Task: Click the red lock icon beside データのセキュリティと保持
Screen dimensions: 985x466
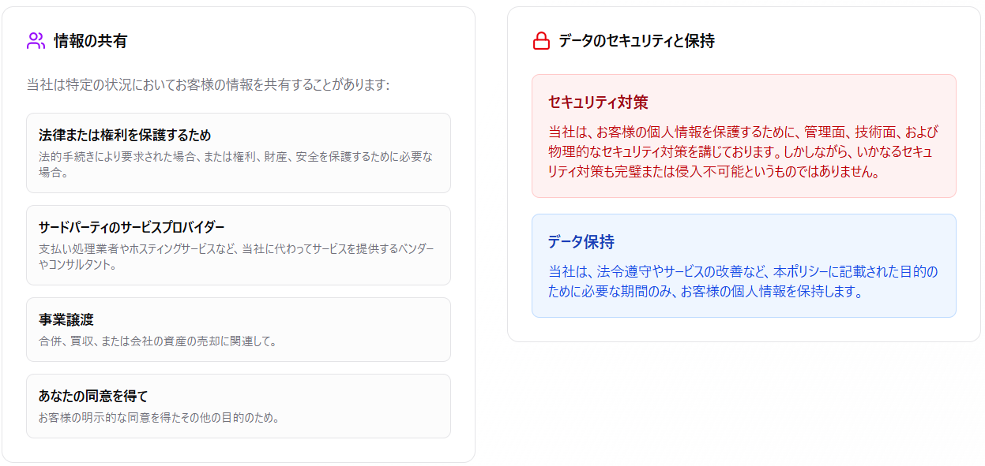Action: 541,41
